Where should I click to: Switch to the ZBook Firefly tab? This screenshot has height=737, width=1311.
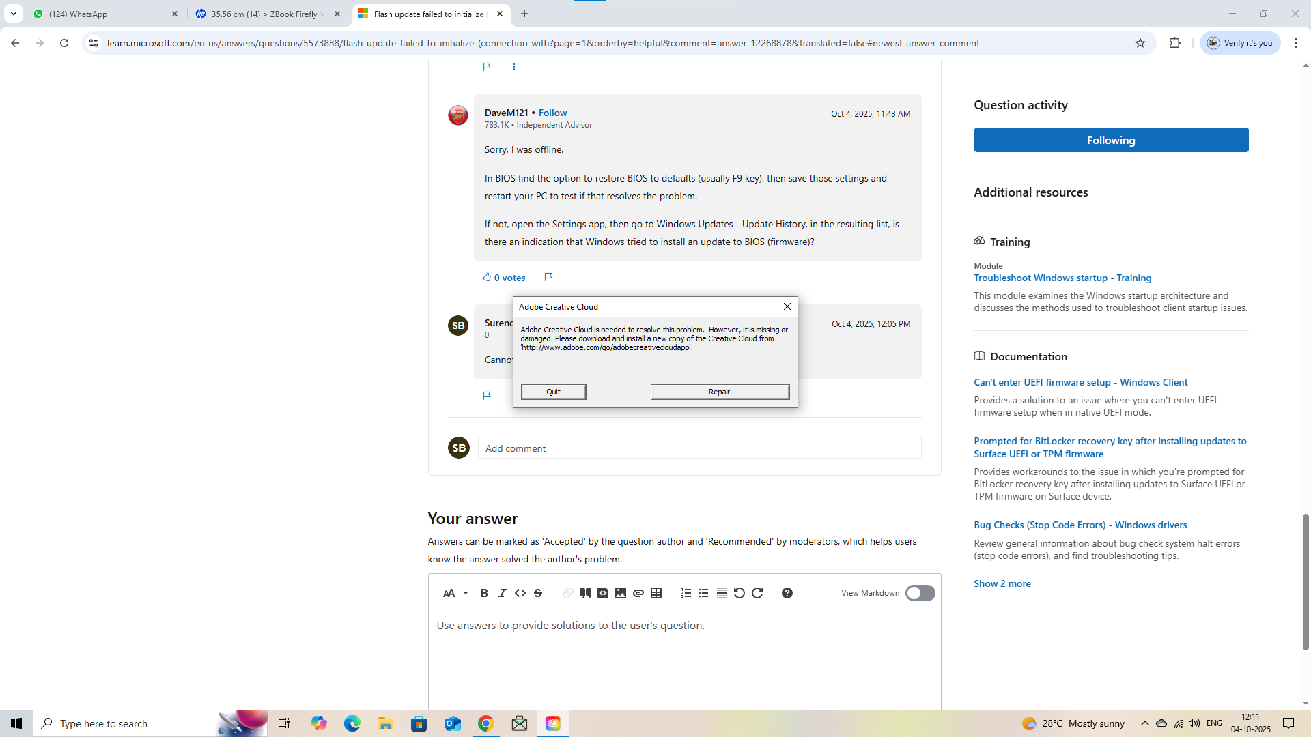pyautogui.click(x=266, y=14)
